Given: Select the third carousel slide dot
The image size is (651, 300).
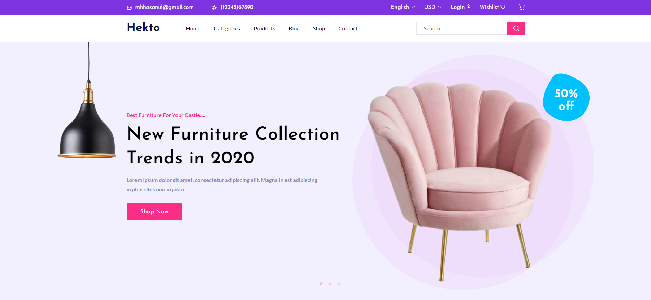Looking at the screenshot, I should [x=339, y=284].
